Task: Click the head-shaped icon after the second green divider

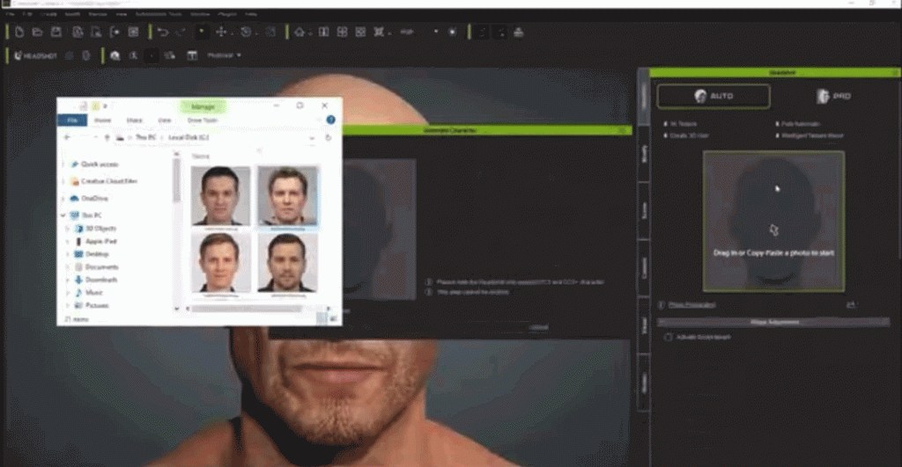Action: pos(115,55)
